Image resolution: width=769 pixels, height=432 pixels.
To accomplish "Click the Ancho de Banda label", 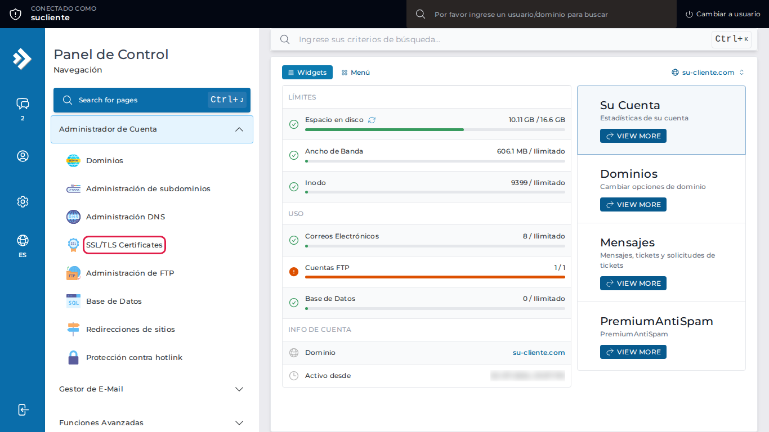I will tap(334, 151).
